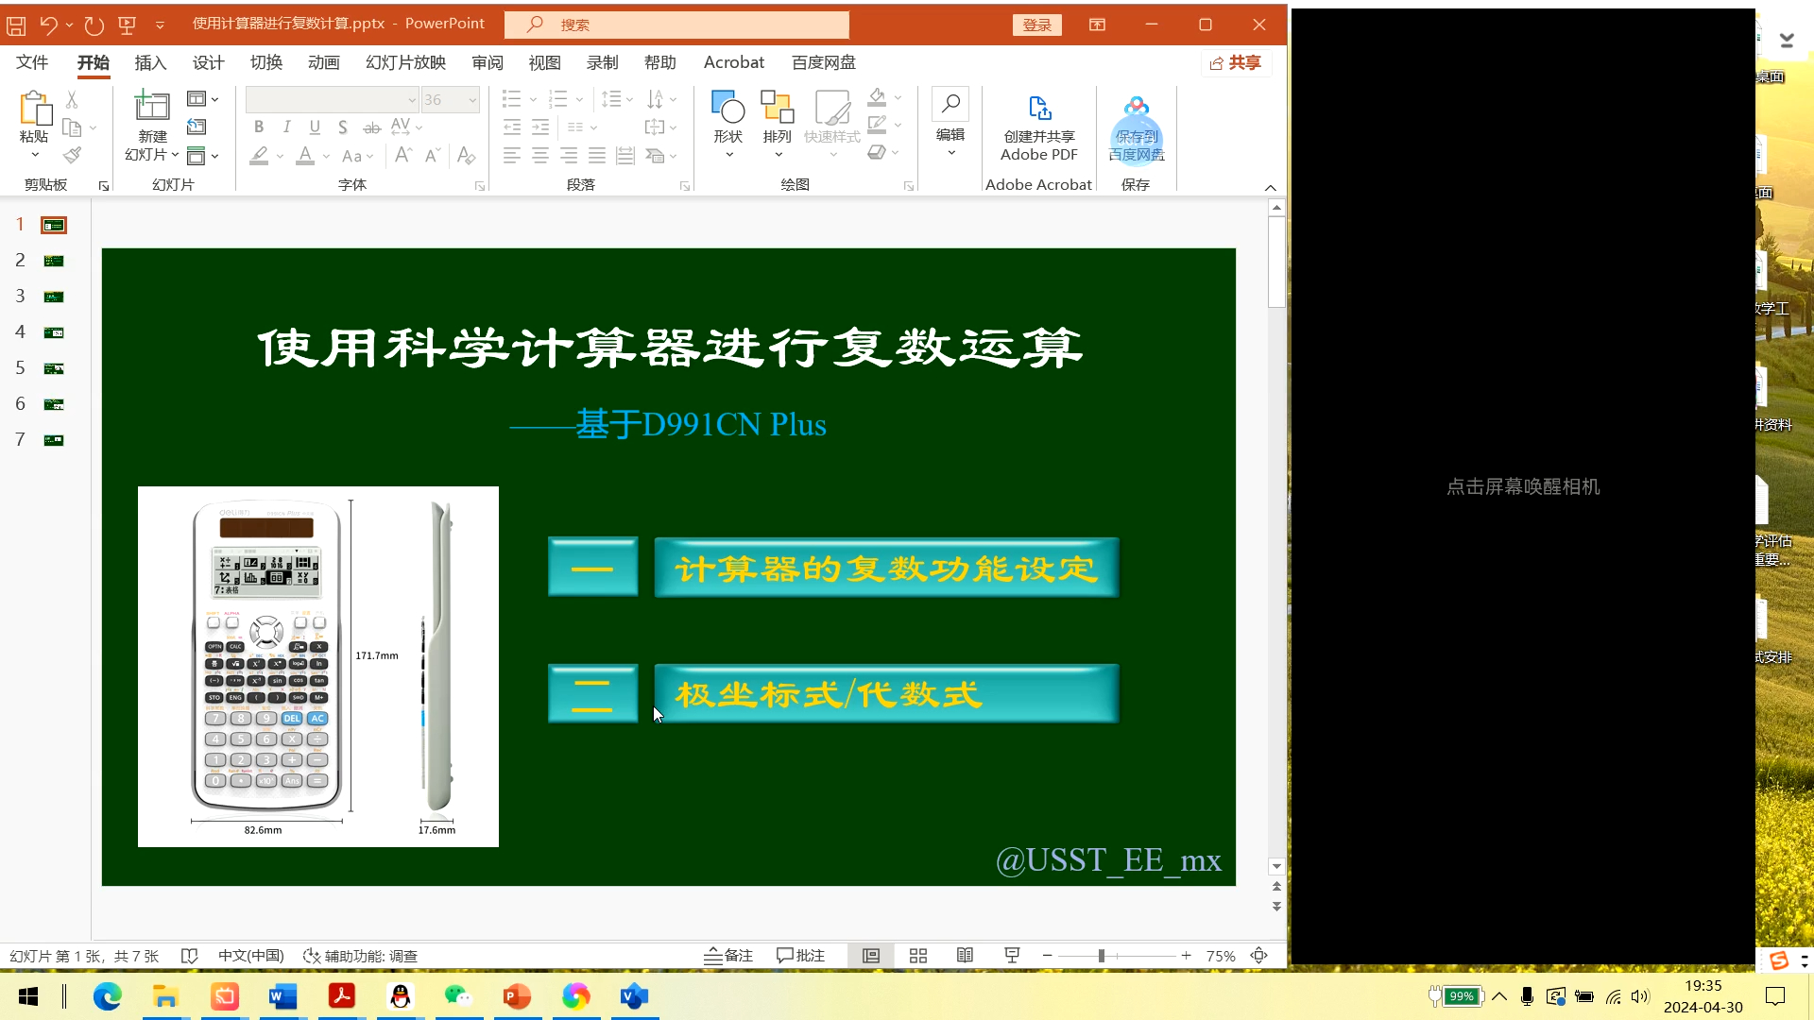The height and width of the screenshot is (1020, 1814).
Task: Open WeChat from the taskbar
Action: click(x=457, y=996)
